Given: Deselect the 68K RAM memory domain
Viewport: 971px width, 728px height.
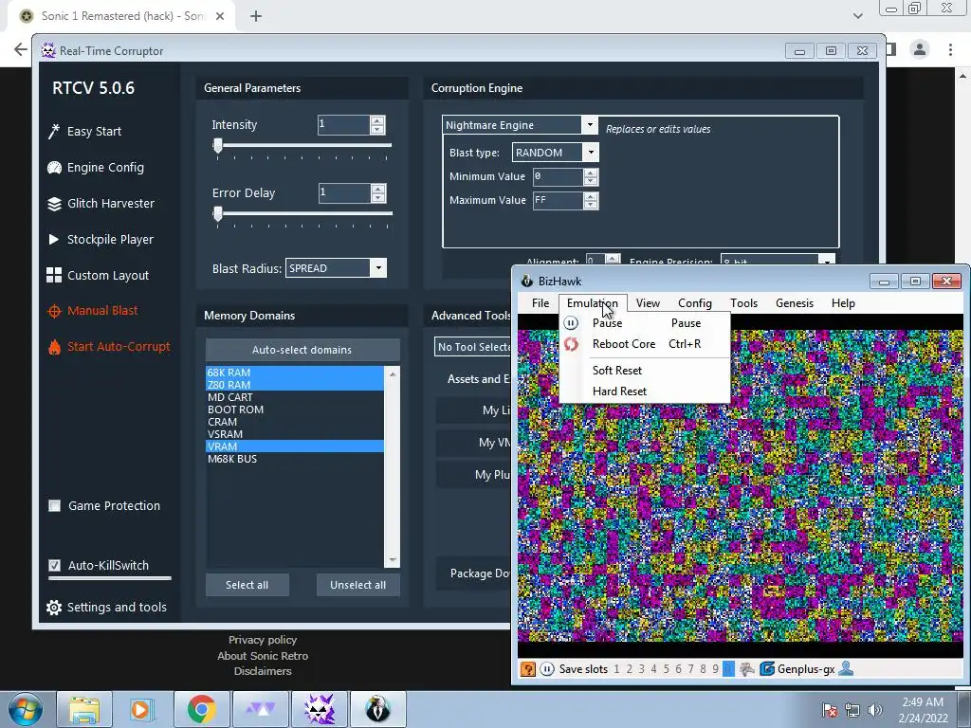Looking at the screenshot, I should [x=295, y=373].
